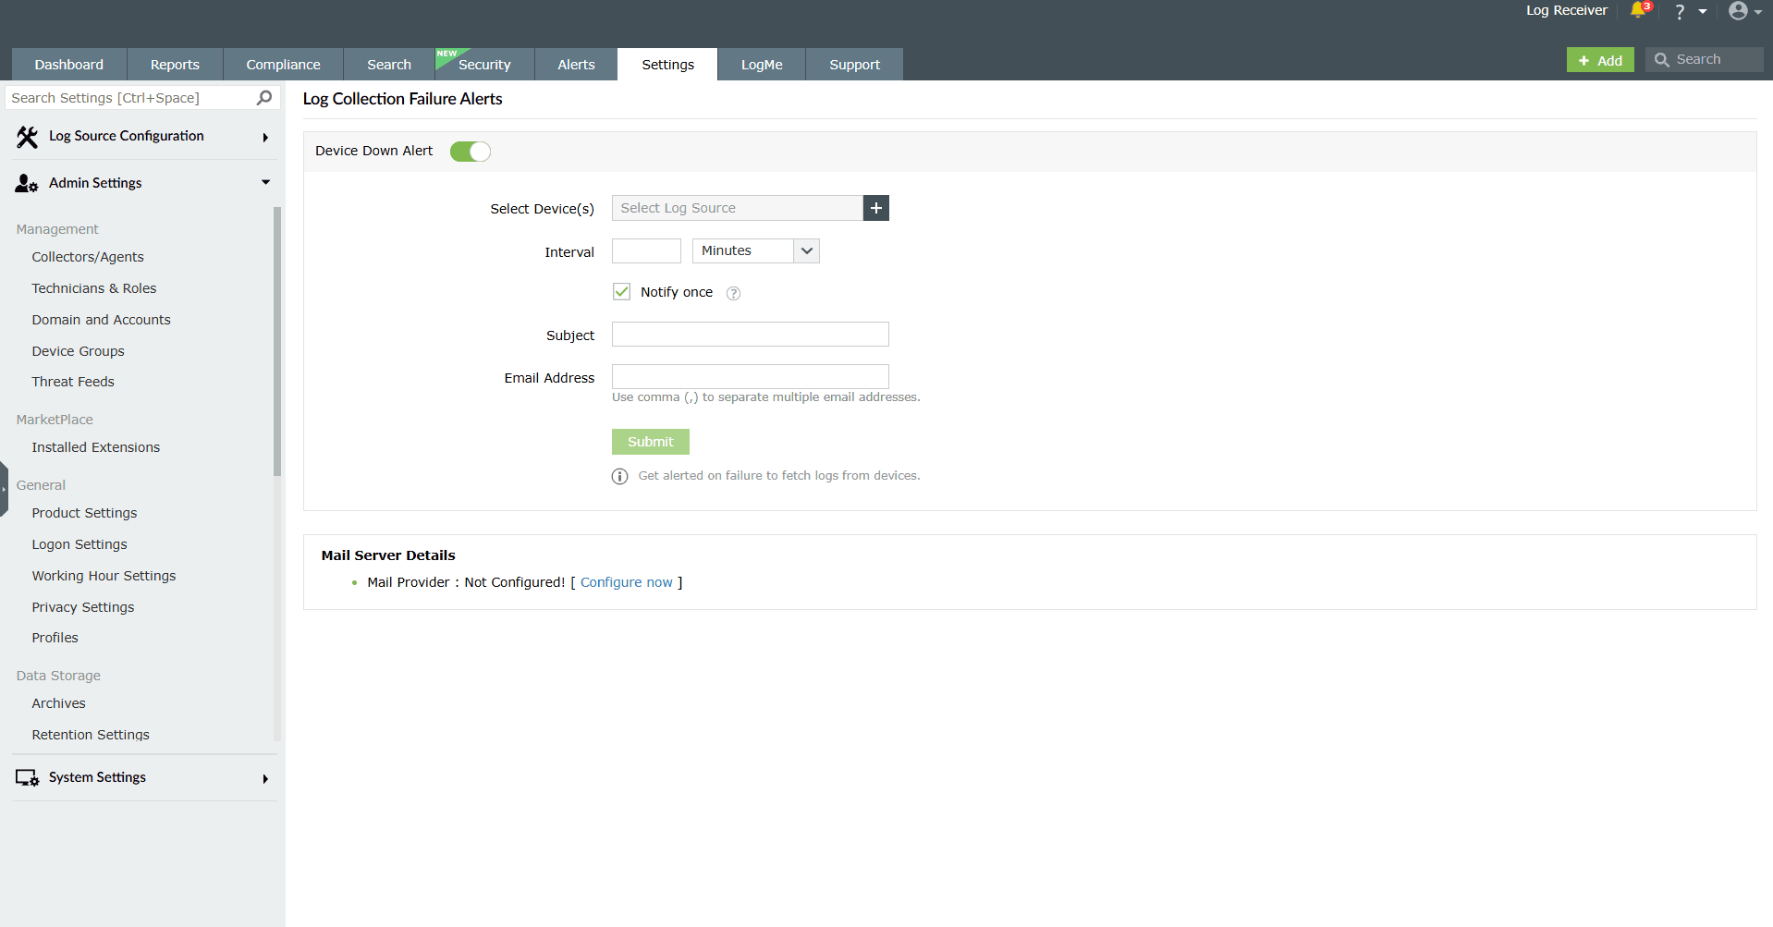1773x927 pixels.
Task: Open Technicians & Roles settings
Action: [94, 288]
